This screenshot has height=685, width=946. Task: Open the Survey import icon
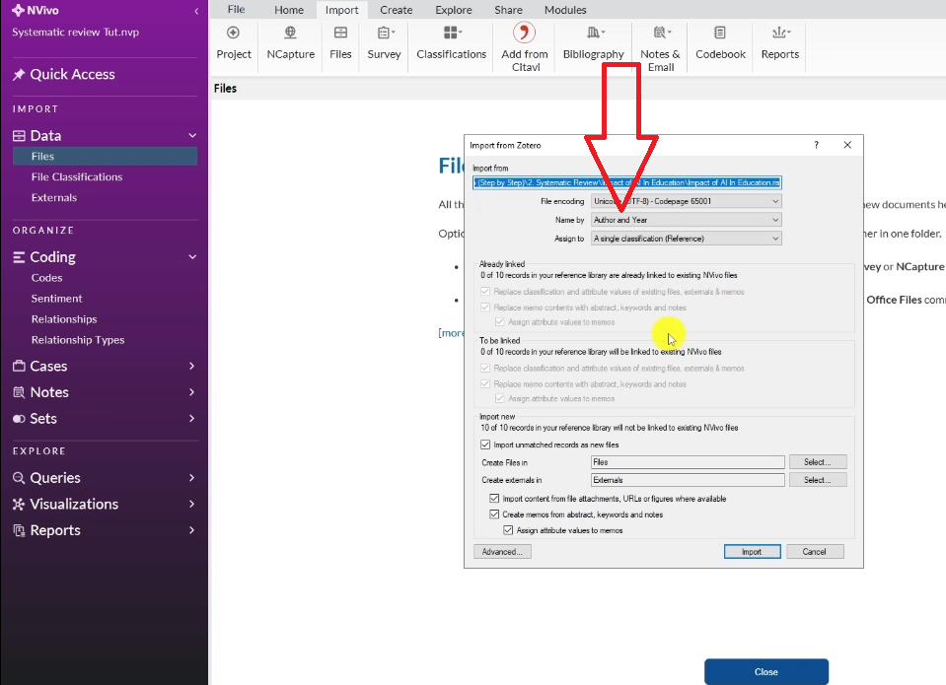click(x=385, y=33)
